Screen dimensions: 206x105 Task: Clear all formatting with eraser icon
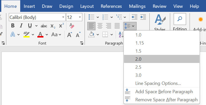(72, 26)
